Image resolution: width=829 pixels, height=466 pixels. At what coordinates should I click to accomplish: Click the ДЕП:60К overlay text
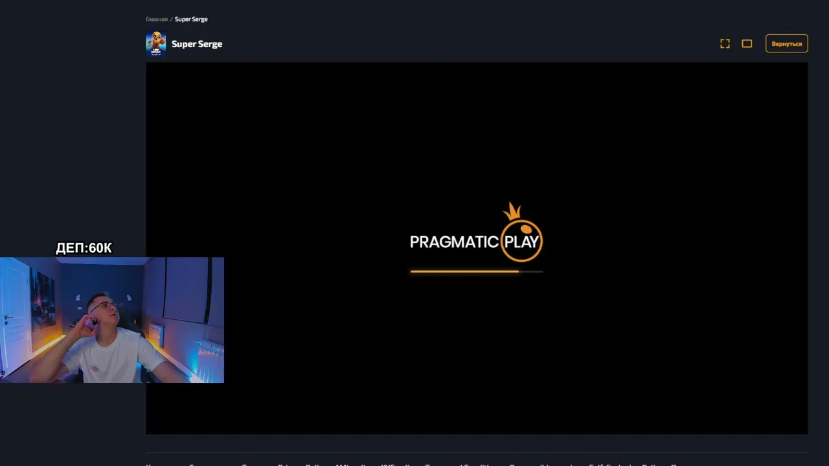click(x=84, y=248)
